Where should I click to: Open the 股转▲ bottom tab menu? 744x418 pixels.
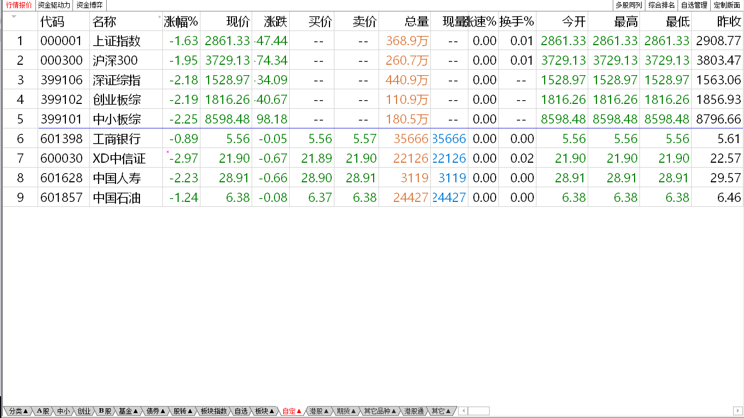pos(184,411)
